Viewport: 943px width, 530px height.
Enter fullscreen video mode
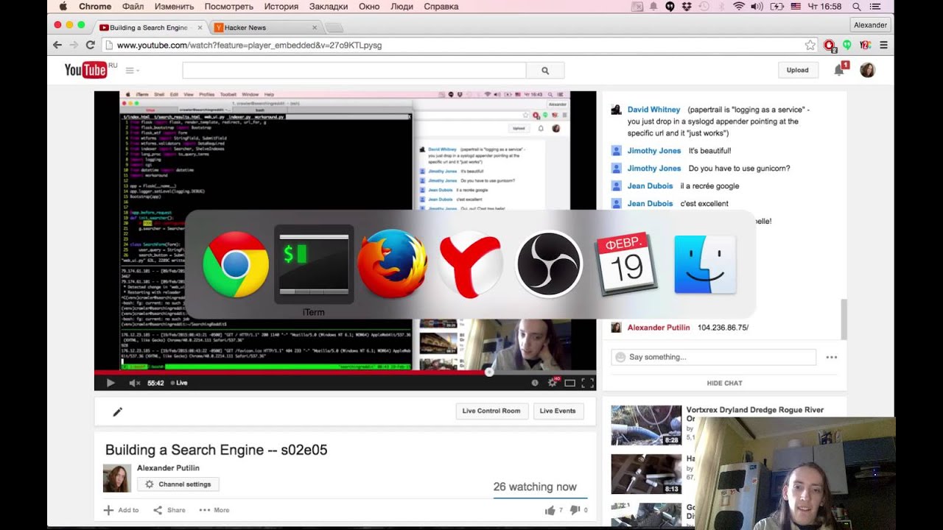pyautogui.click(x=587, y=383)
